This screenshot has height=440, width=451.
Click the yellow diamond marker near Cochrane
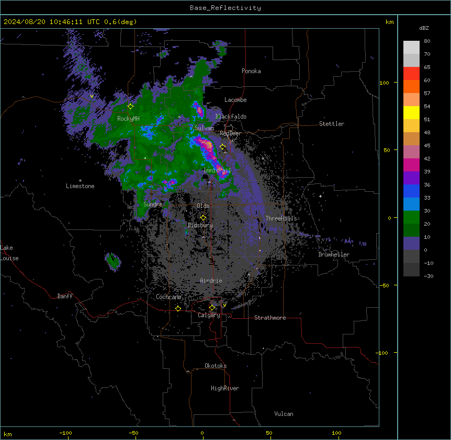[x=178, y=308]
